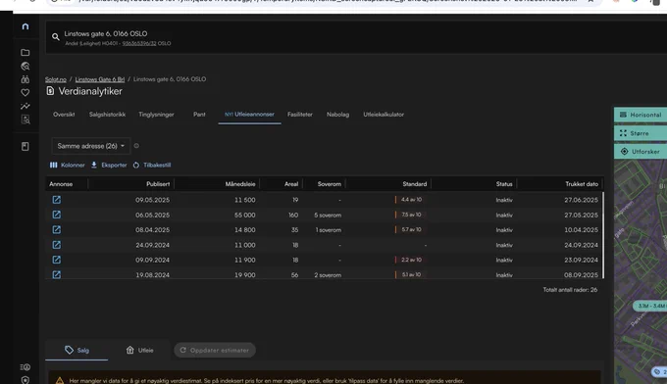Click the price tag marker on the map
This screenshot has width=667, height=384.
[x=658, y=371]
